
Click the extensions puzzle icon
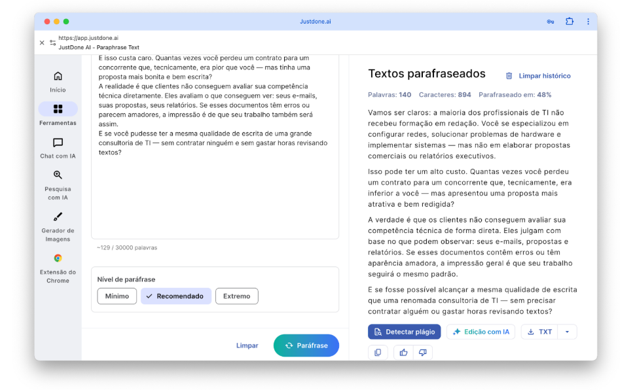point(570,22)
